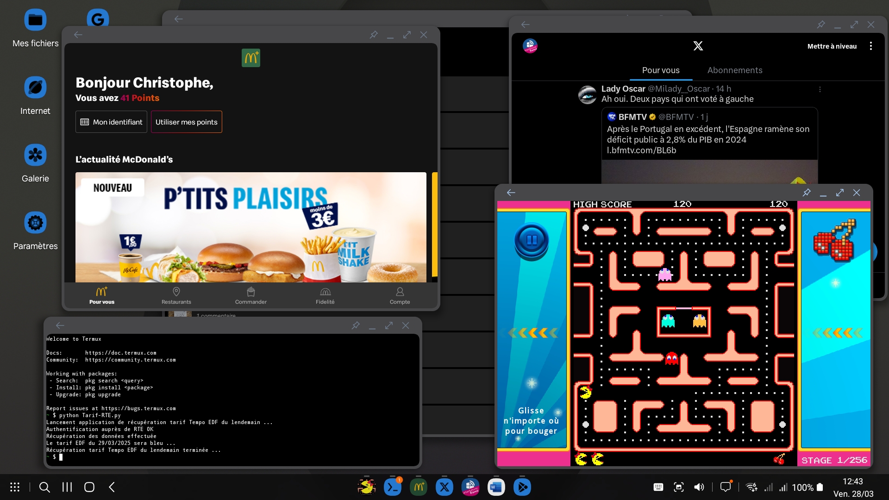Open Google app desktop icon

[x=98, y=19]
